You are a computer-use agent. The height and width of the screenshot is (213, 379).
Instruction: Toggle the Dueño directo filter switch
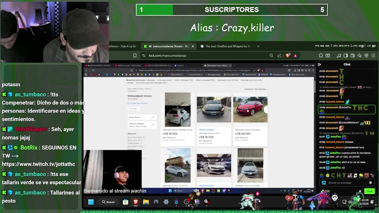pyautogui.click(x=153, y=117)
